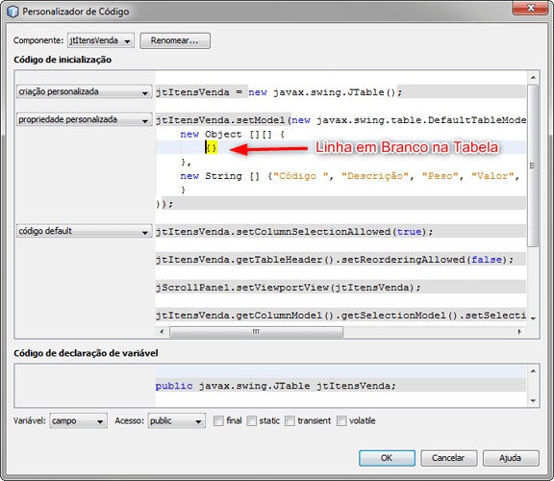554x481 pixels.
Task: Close the dialog with the X button
Action: 530,8
